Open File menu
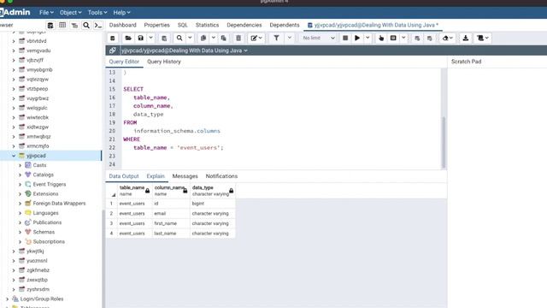The image size is (547, 308). [x=46, y=13]
